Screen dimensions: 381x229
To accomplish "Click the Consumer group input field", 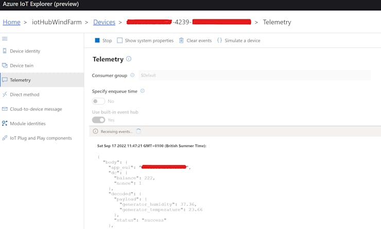I will (x=254, y=75).
